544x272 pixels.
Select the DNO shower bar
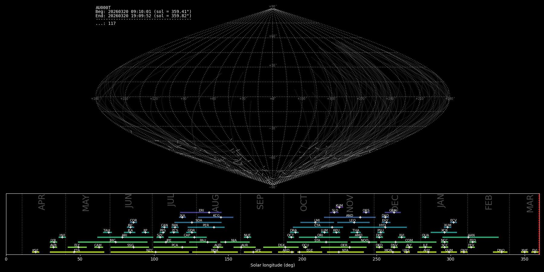tap(500, 252)
